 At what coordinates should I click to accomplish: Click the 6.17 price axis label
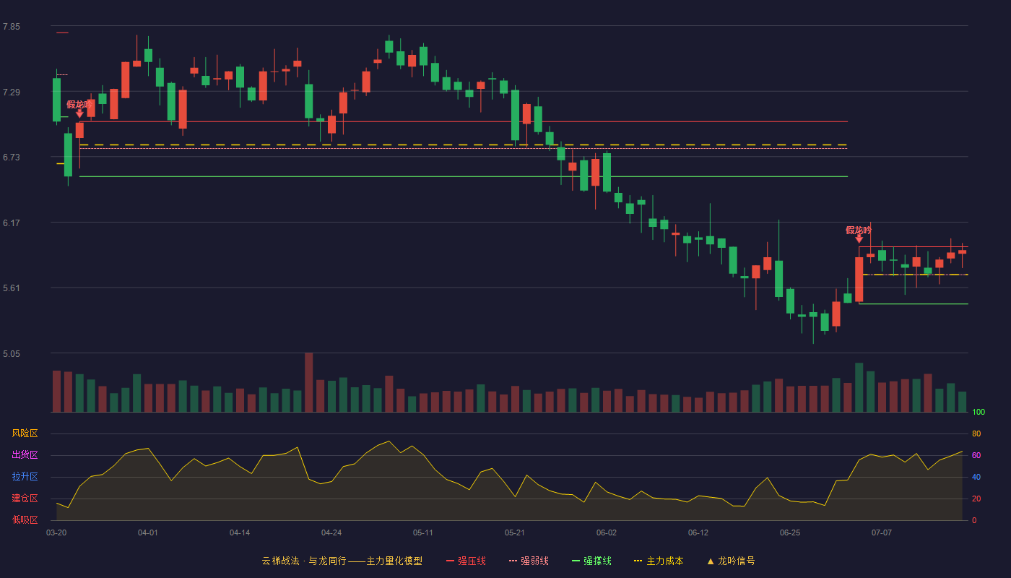[12, 223]
